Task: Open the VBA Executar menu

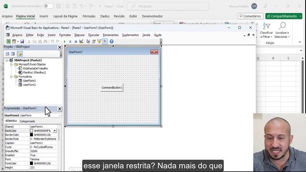Action: point(94,35)
